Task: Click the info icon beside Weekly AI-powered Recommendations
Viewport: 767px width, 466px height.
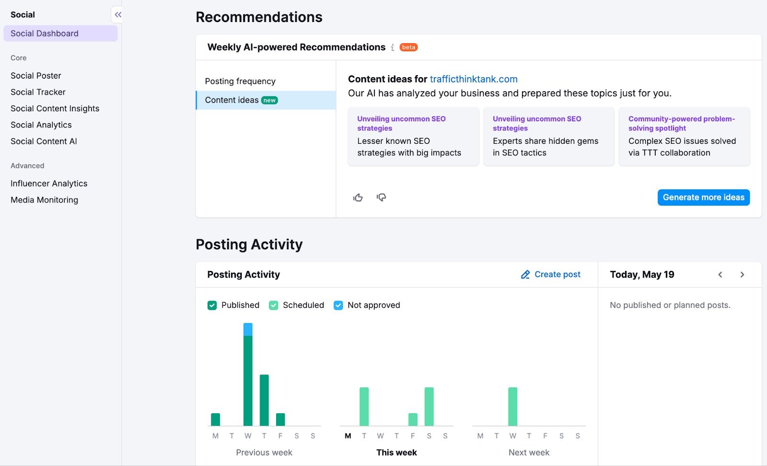Action: coord(393,47)
